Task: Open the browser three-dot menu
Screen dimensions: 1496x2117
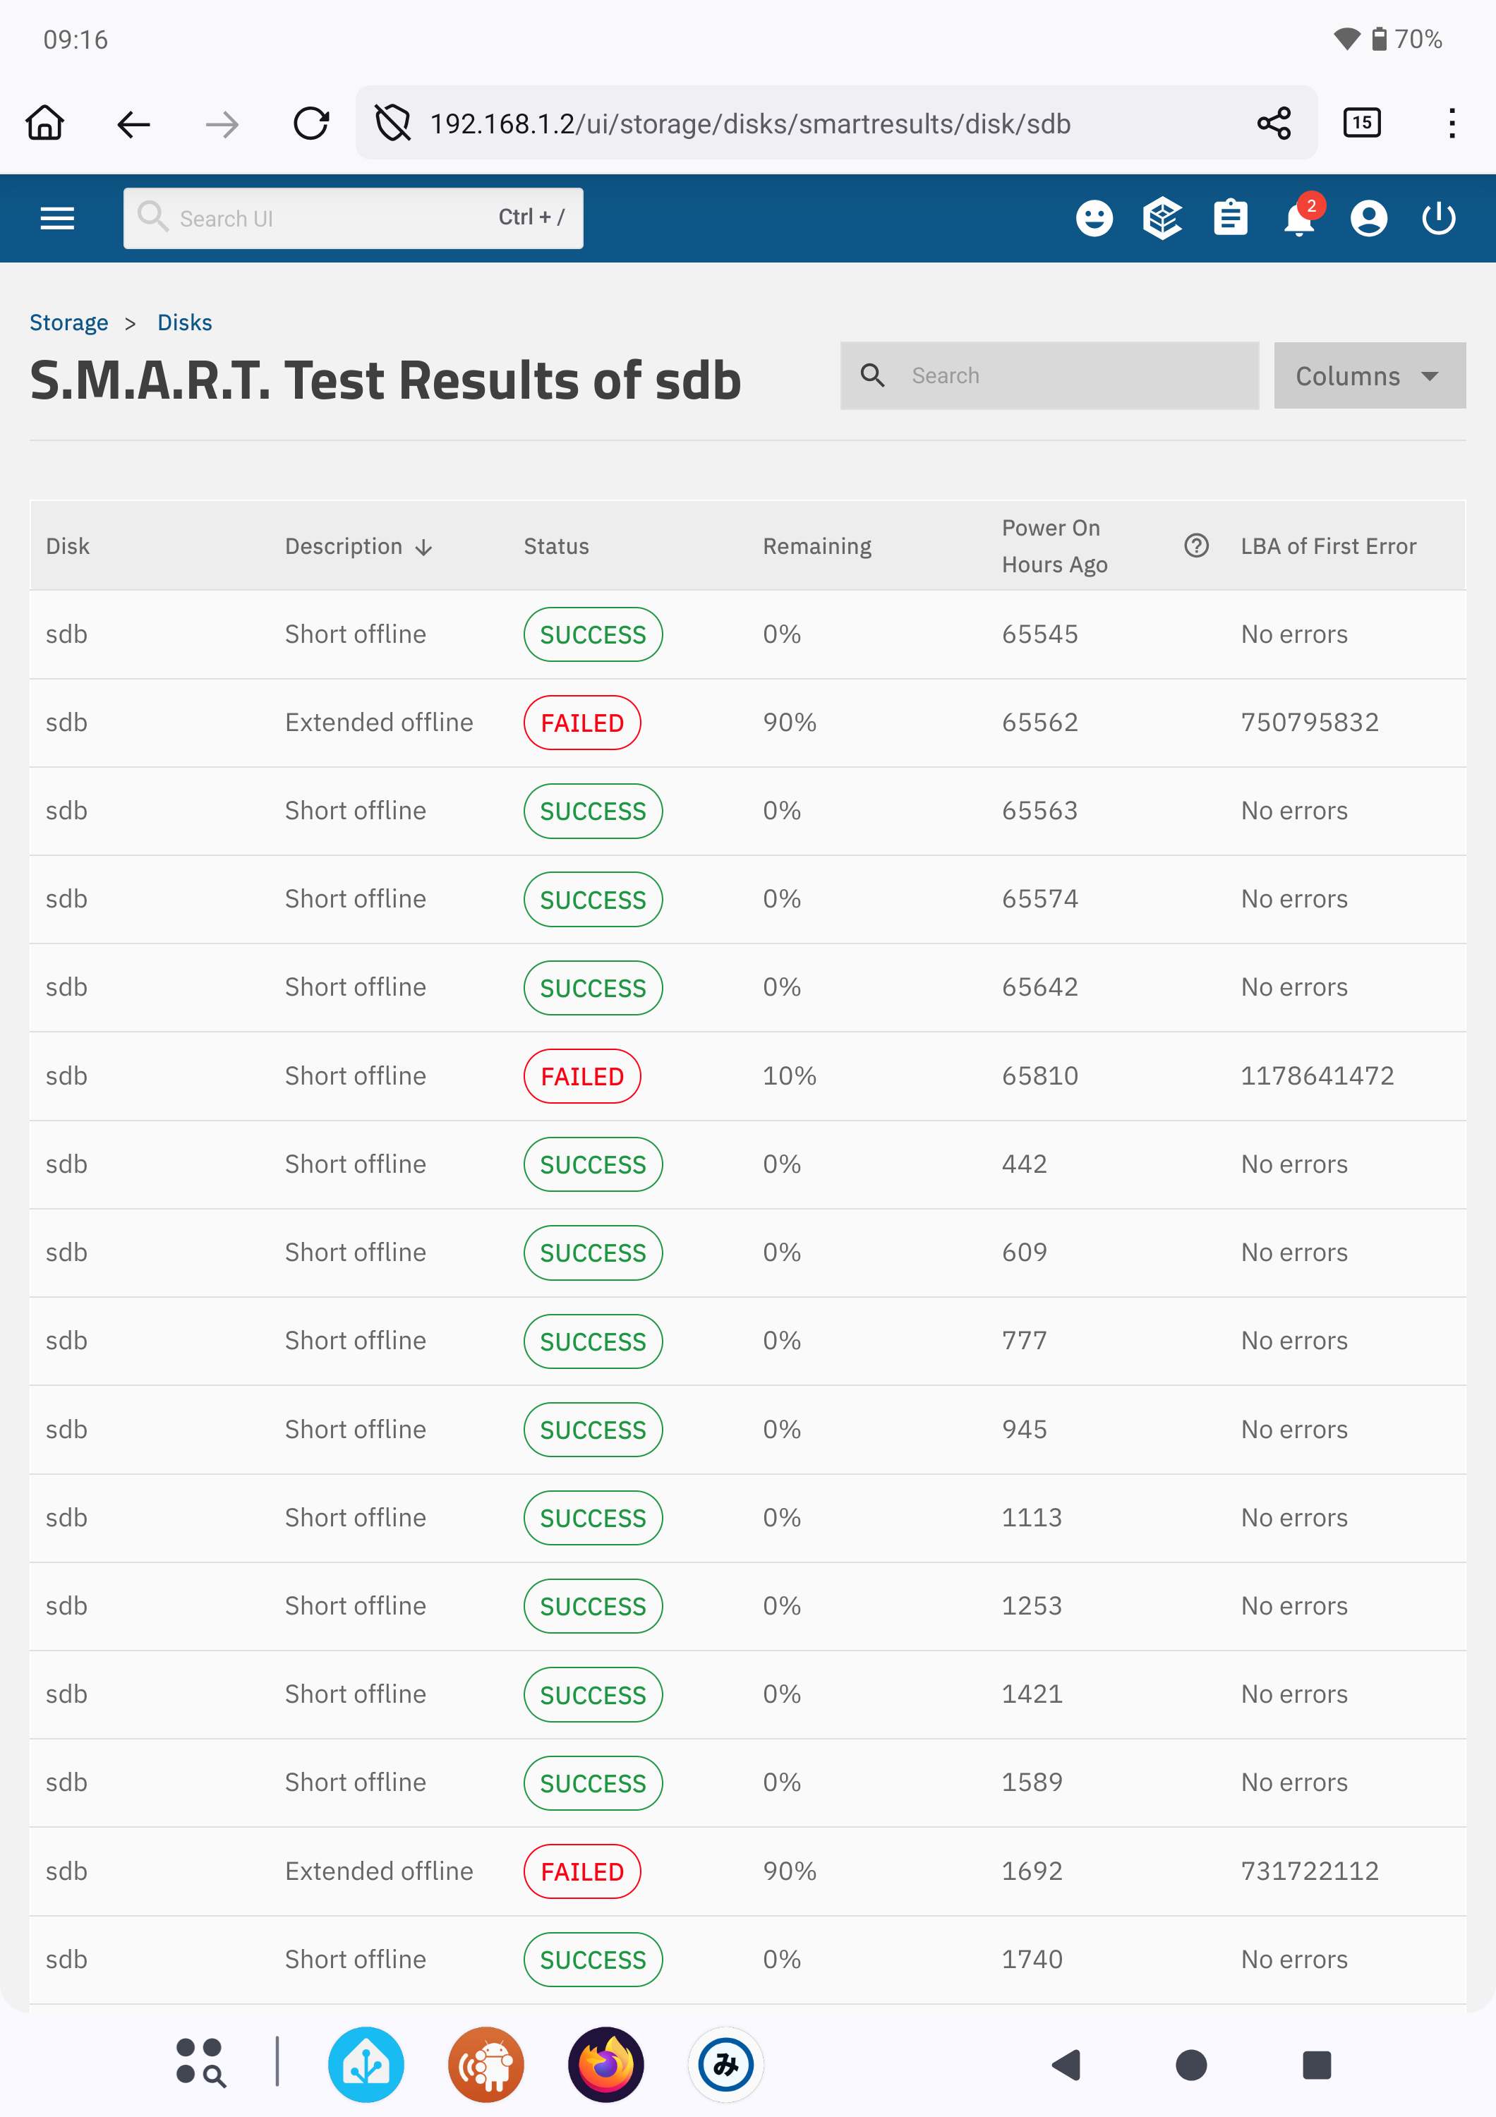Action: [1452, 123]
